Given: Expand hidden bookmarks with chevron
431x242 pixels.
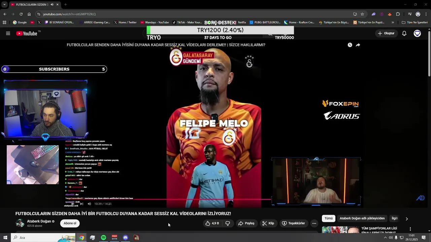Looking at the screenshot, I should 393,23.
